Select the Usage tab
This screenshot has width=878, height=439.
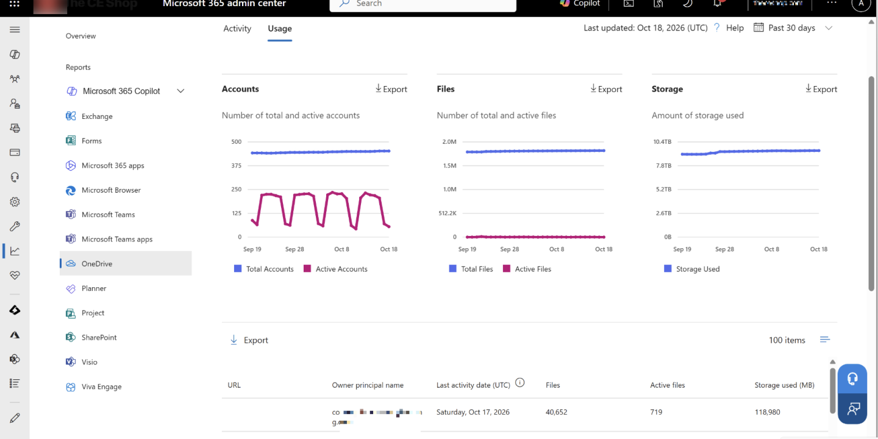(280, 29)
